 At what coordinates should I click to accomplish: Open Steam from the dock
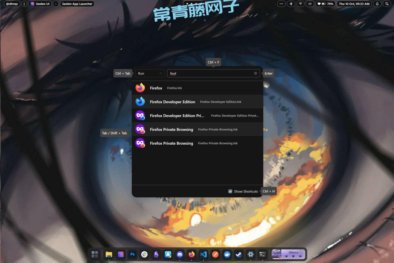point(239,254)
